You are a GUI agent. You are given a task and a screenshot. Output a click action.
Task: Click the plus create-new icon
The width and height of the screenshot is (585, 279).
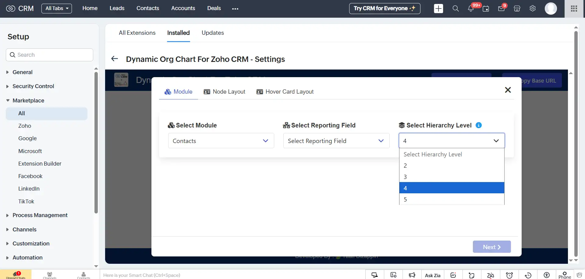coord(438,9)
